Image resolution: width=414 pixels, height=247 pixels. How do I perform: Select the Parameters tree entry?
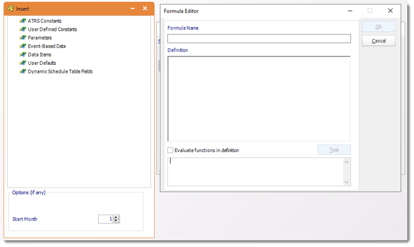point(40,38)
